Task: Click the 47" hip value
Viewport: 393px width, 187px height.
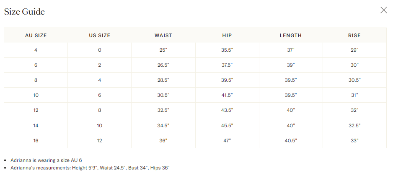Action: (227, 141)
